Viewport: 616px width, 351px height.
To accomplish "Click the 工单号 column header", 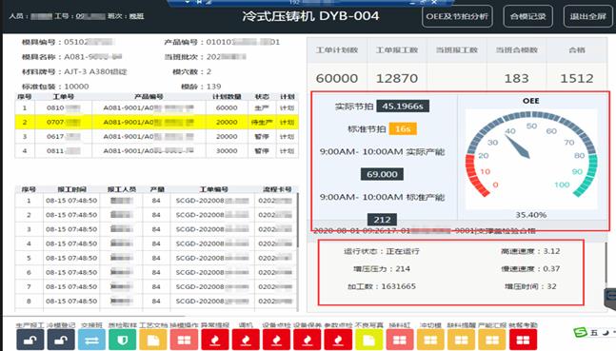I will pyautogui.click(x=63, y=97).
